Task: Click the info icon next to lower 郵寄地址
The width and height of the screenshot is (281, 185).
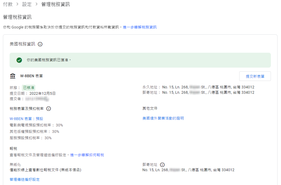Action: [x=162, y=165]
